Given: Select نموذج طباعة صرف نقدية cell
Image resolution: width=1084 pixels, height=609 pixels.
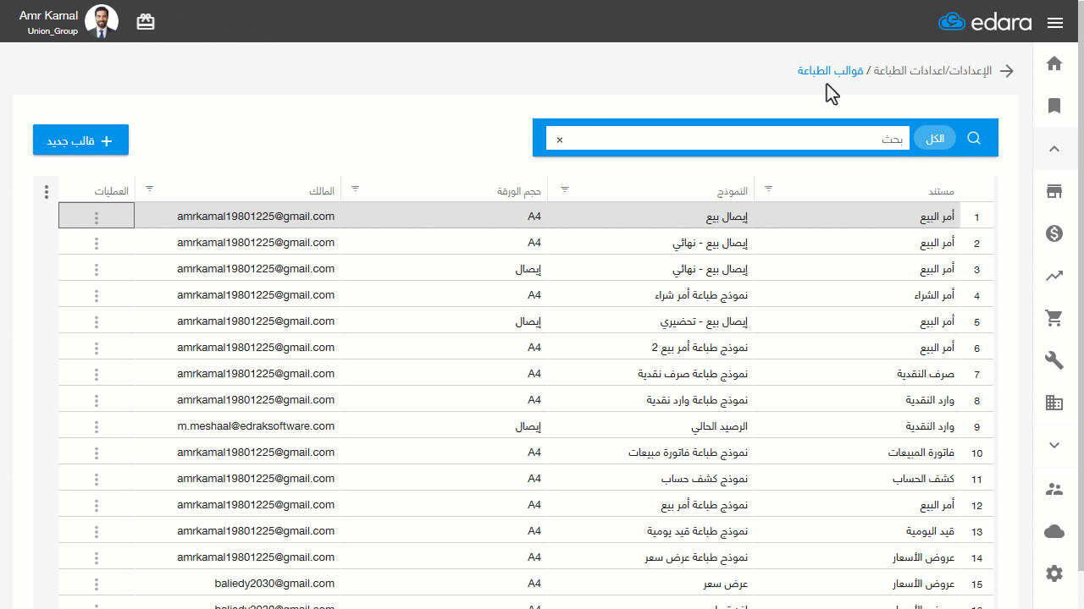Looking at the screenshot, I should [650, 374].
